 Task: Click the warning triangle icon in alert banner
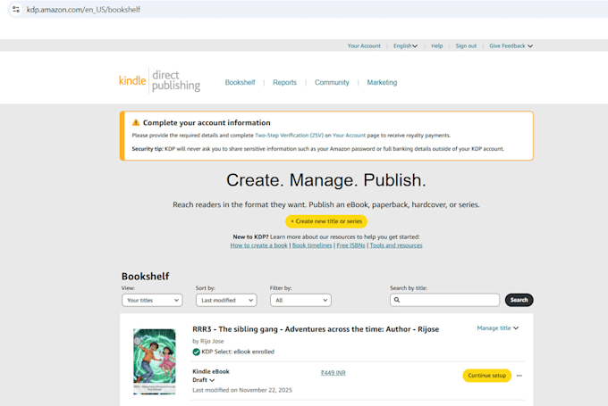(136, 122)
